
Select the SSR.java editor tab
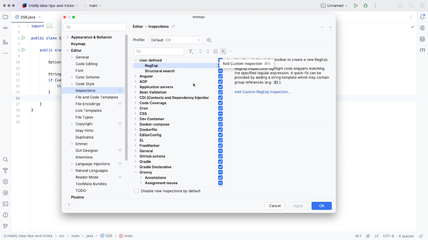click(28, 17)
